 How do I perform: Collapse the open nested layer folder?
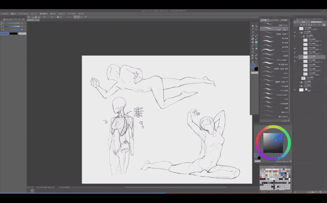(302, 36)
